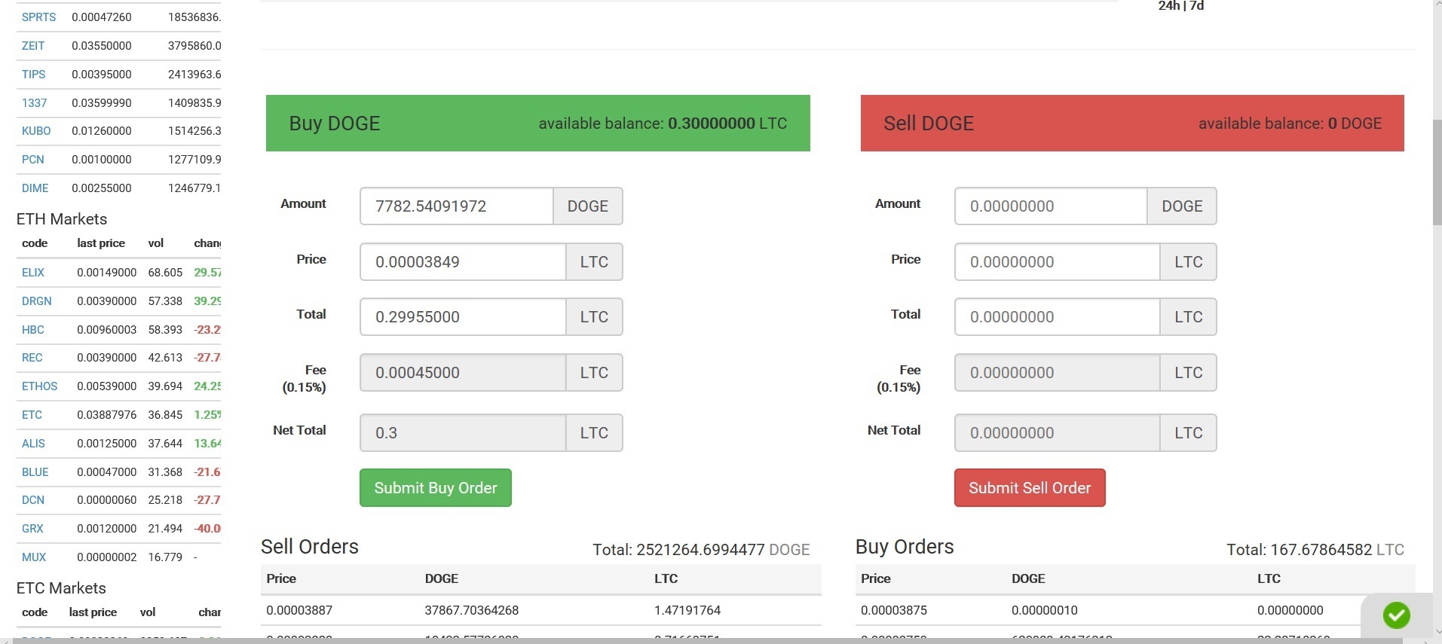Viewport: 1442px width, 644px height.
Task: Open the ELIX ETH market
Action: click(33, 272)
